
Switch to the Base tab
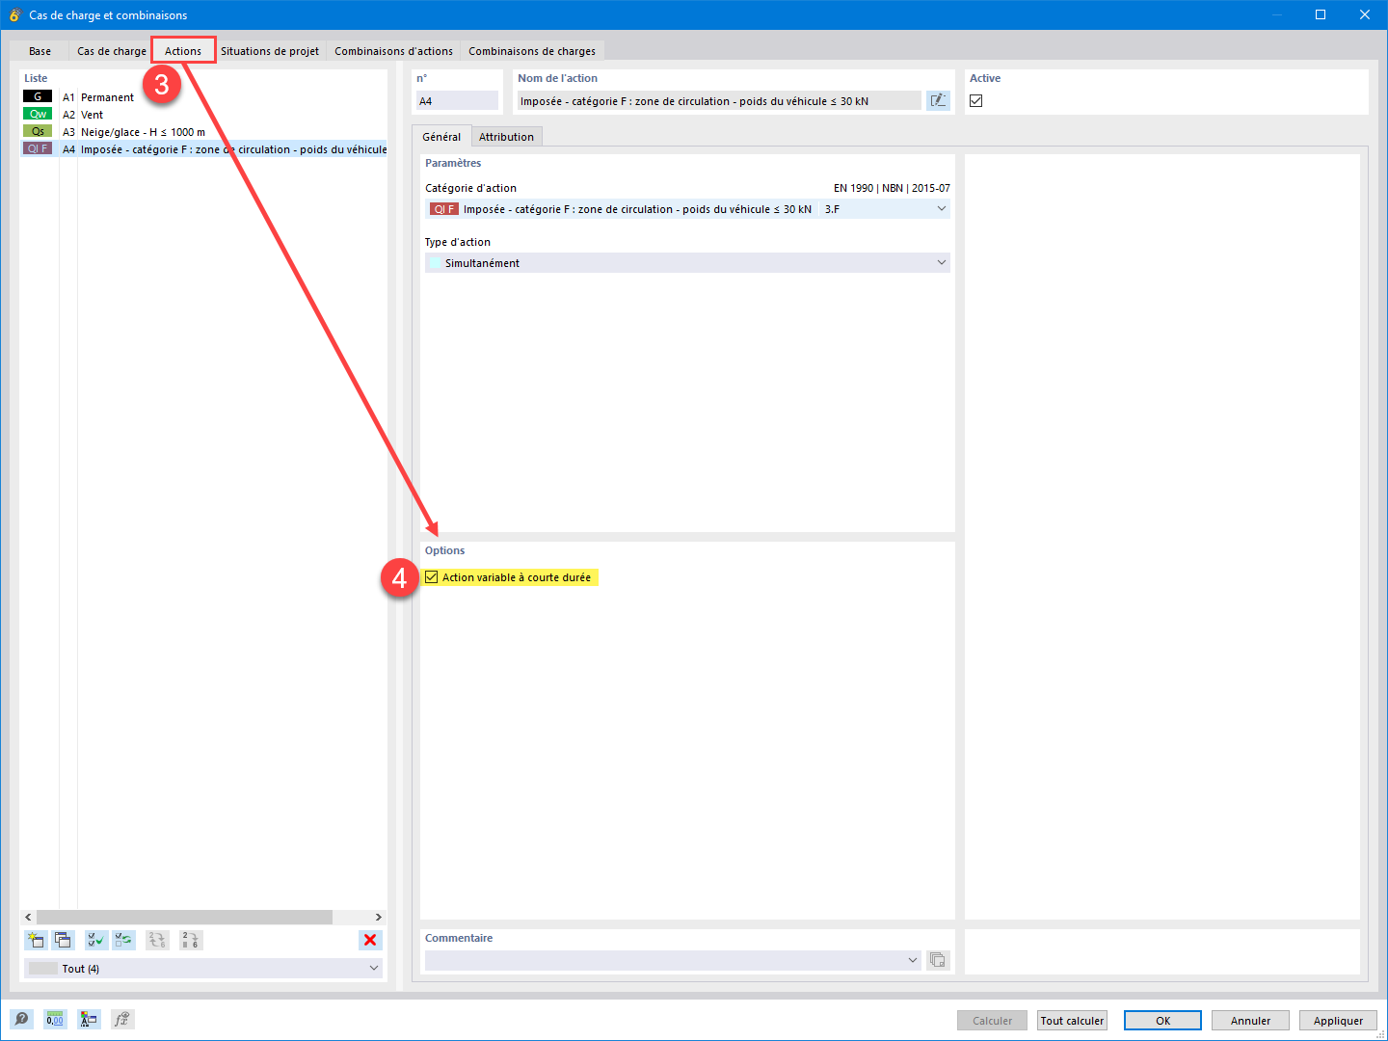pos(40,51)
